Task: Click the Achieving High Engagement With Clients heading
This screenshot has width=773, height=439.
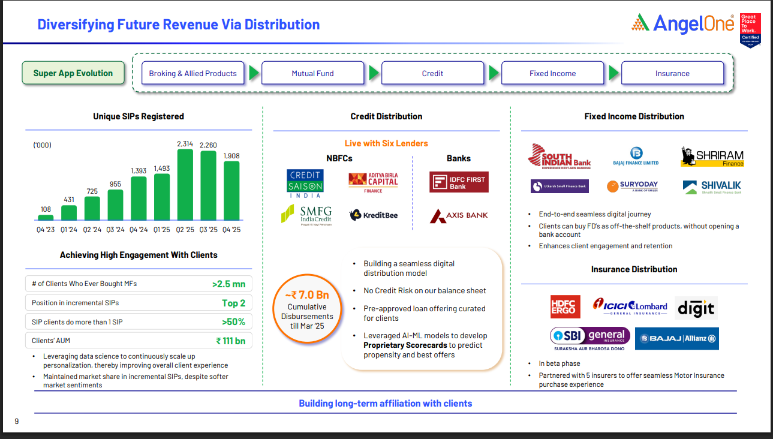Action: click(139, 255)
